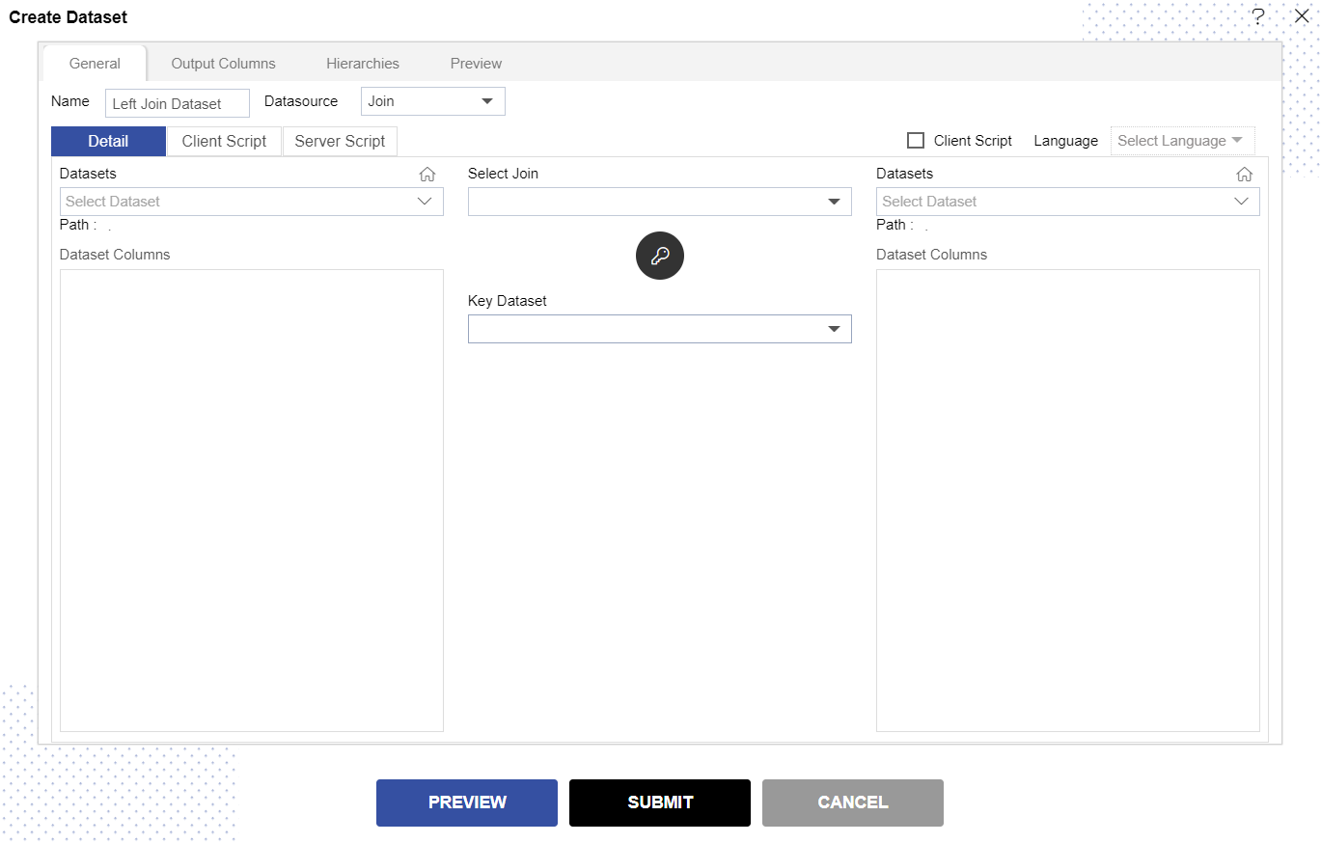Click the CANCEL button
The image size is (1321, 843).
(853, 802)
